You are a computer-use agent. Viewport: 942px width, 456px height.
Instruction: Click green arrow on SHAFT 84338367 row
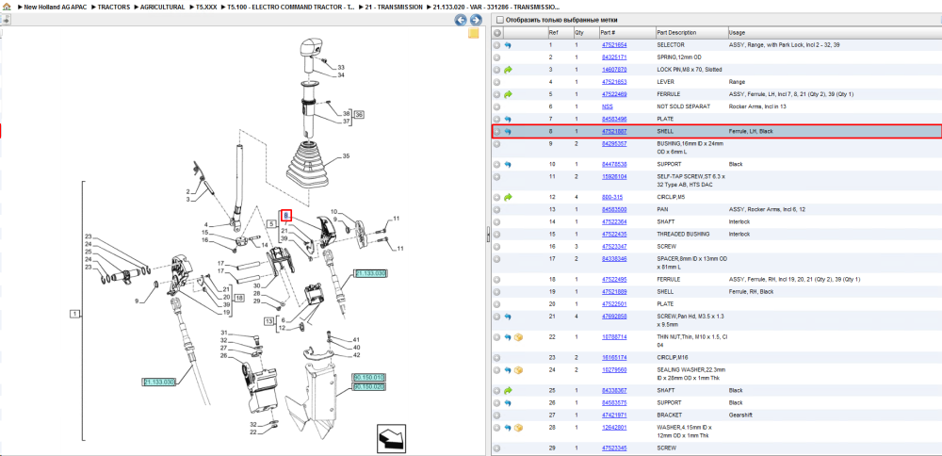tap(508, 390)
